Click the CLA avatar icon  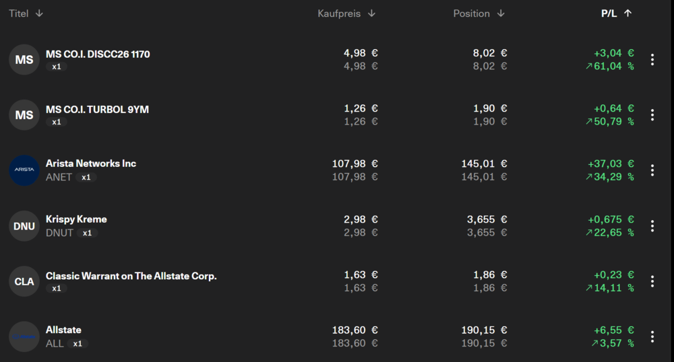(x=24, y=281)
